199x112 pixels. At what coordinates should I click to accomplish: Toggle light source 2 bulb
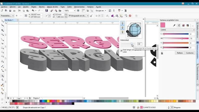coord(123,28)
